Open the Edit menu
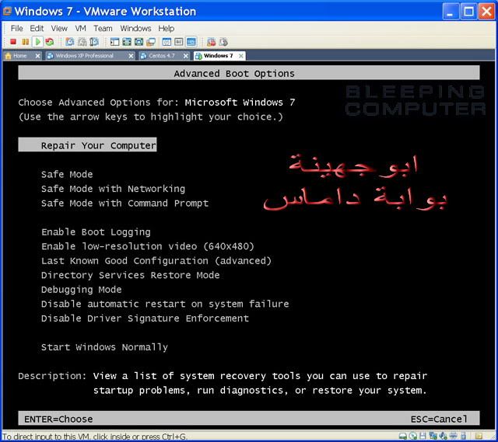This screenshot has width=498, height=442. pyautogui.click(x=37, y=28)
